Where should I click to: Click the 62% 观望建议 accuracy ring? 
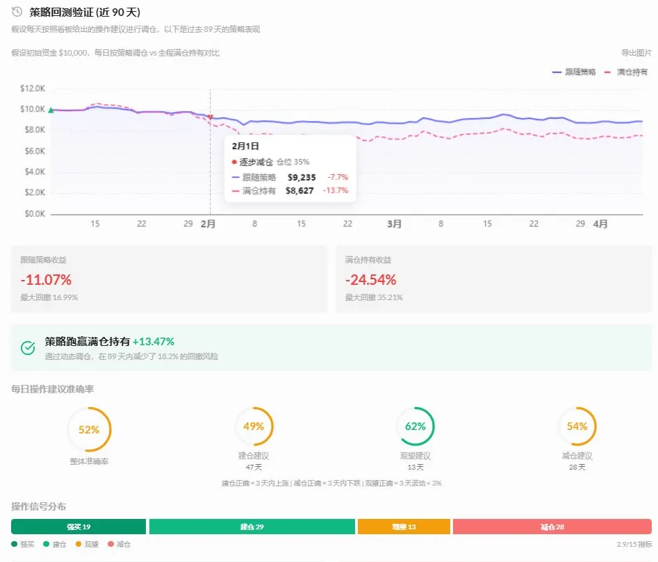415,427
